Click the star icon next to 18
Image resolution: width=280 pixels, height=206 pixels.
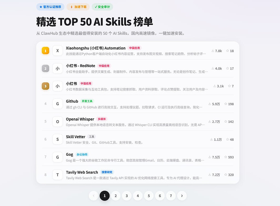pos(228,51)
